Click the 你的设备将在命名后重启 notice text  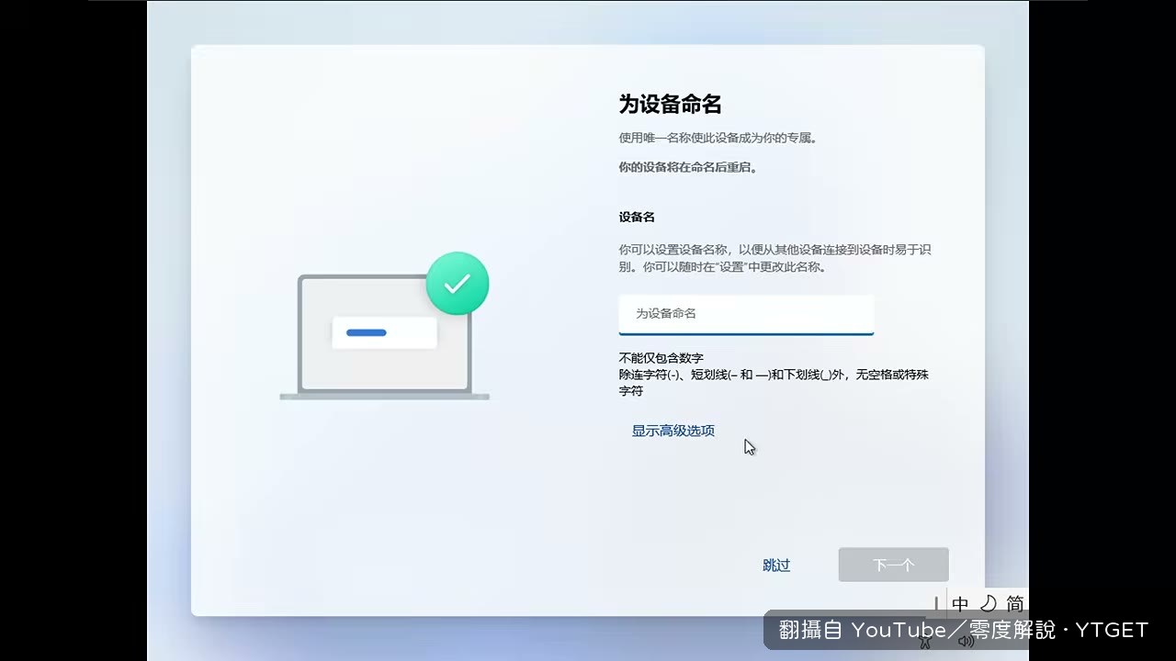pos(688,168)
